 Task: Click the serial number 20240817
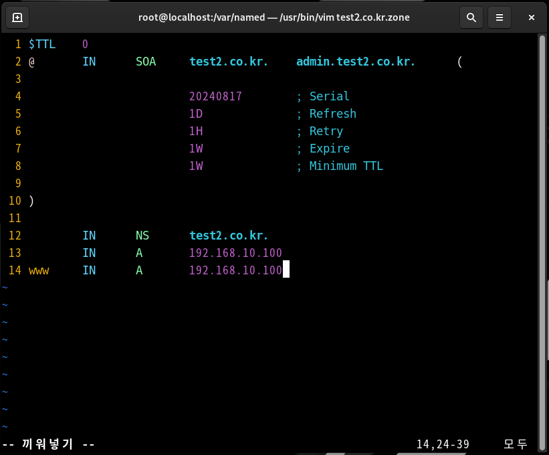pos(215,96)
